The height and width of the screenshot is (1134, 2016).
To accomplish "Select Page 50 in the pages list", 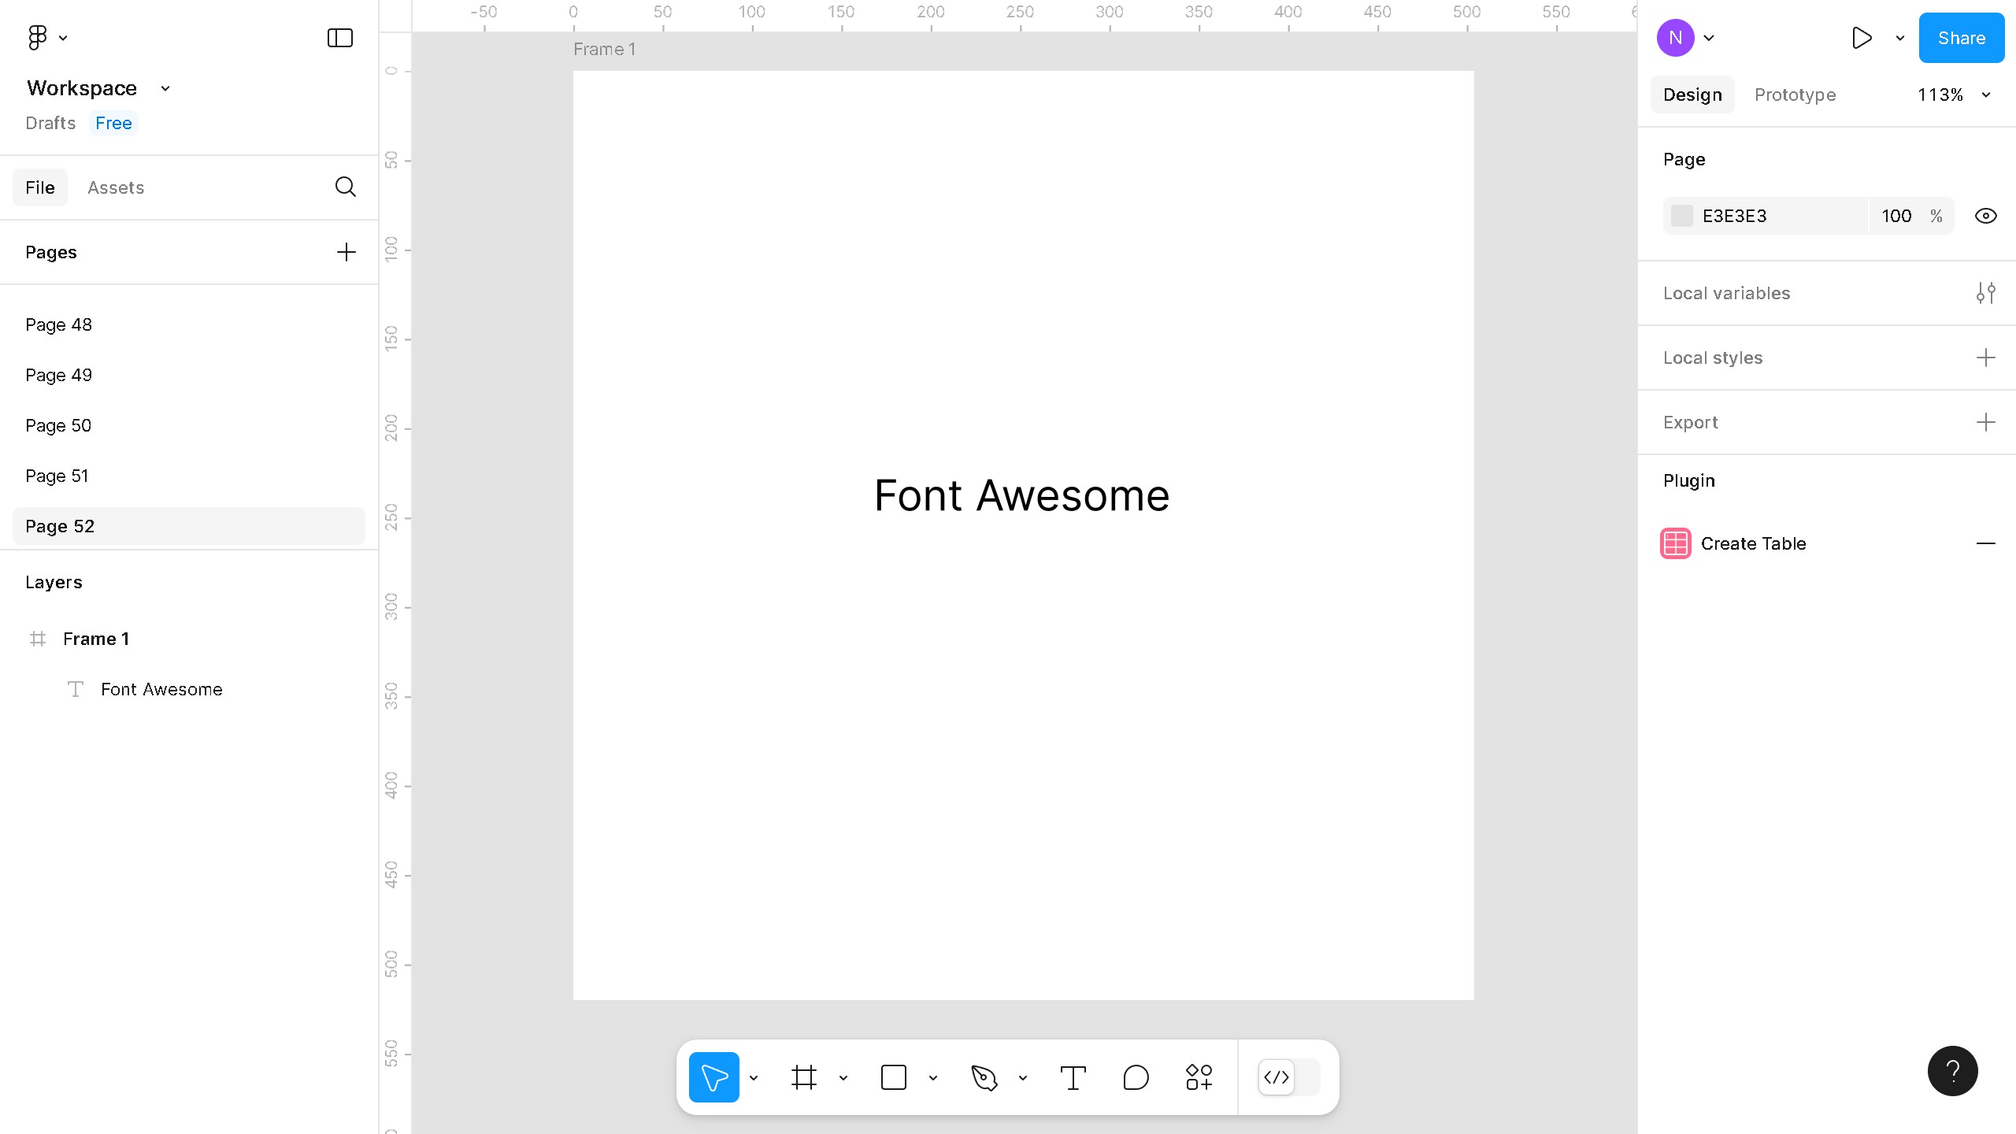I will pyautogui.click(x=58, y=424).
